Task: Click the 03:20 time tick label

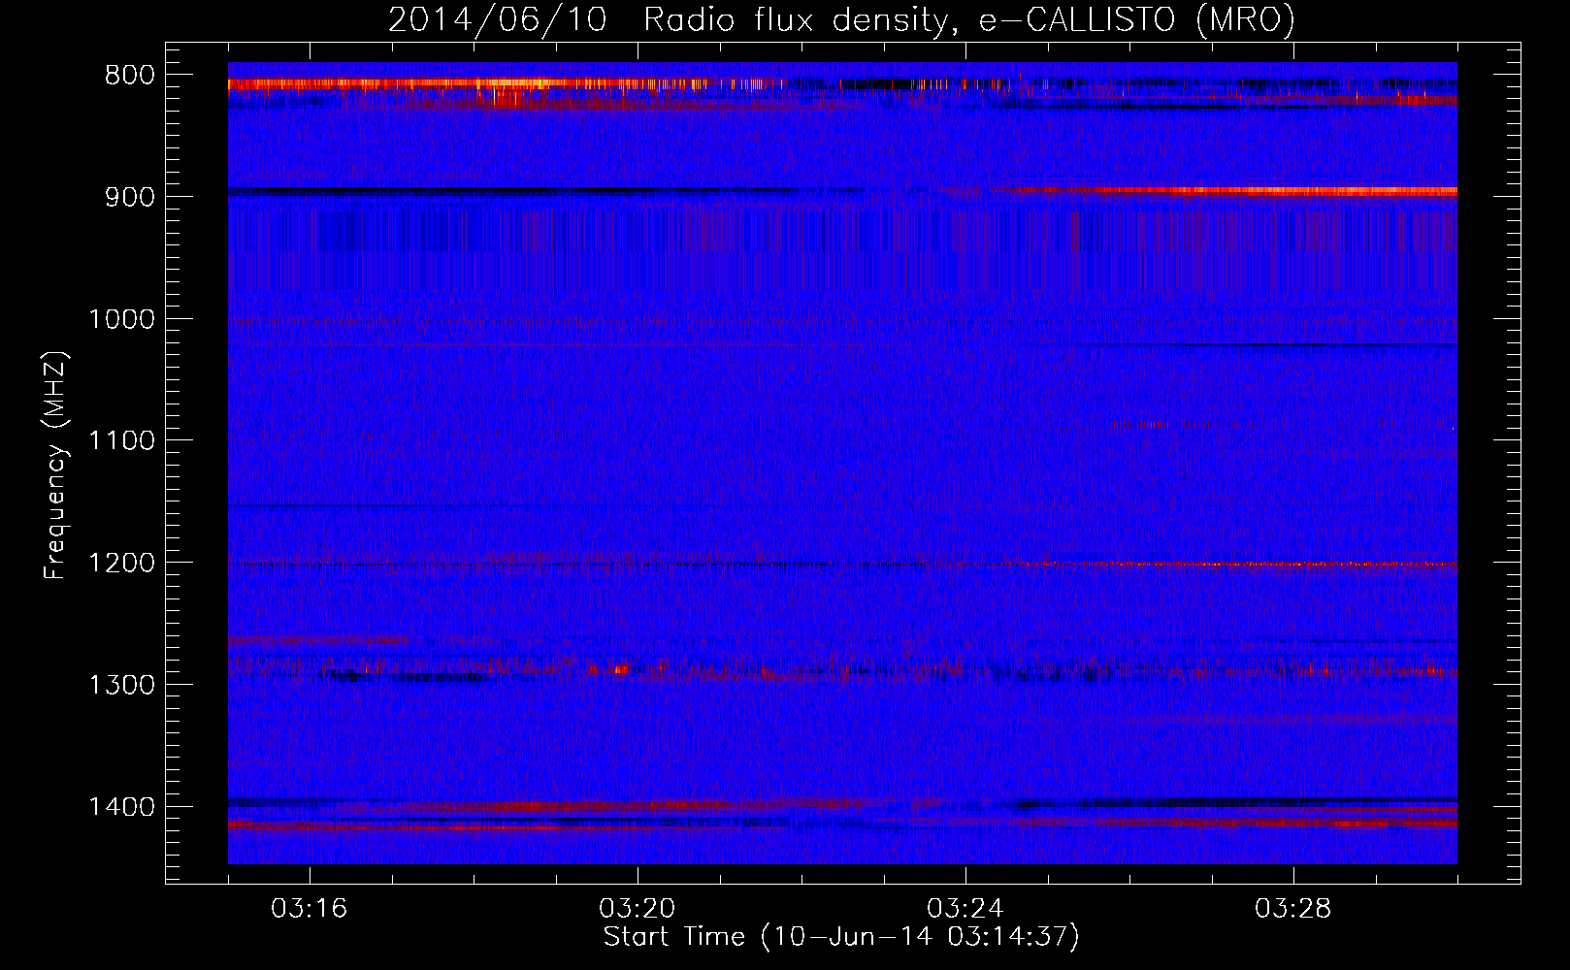Action: pyautogui.click(x=638, y=909)
